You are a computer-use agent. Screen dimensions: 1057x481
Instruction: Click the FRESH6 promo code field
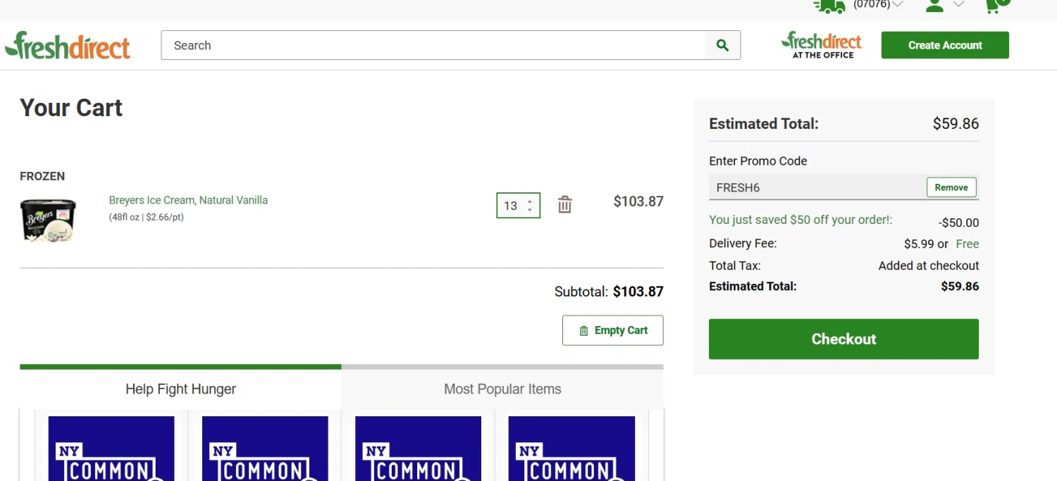point(817,187)
